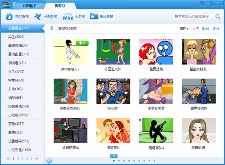This screenshot has width=225, height=165.
Task: Open the 游戏专题 game topics section
Action: point(101,16)
